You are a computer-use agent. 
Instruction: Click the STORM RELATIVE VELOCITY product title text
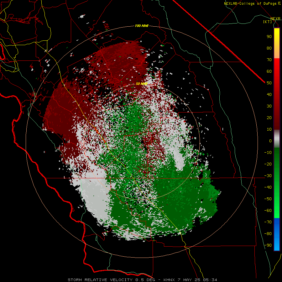[100, 280]
